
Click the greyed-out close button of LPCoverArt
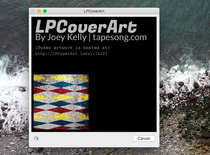tap(33, 11)
